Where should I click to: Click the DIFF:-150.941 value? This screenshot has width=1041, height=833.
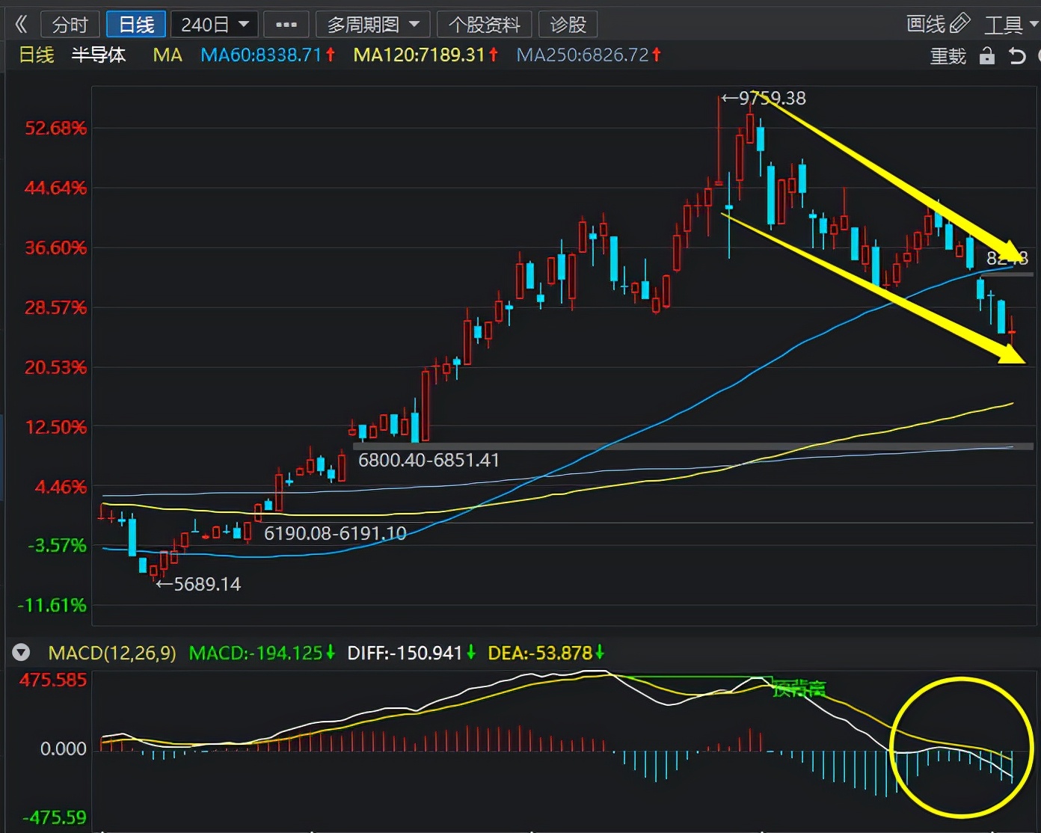411,653
